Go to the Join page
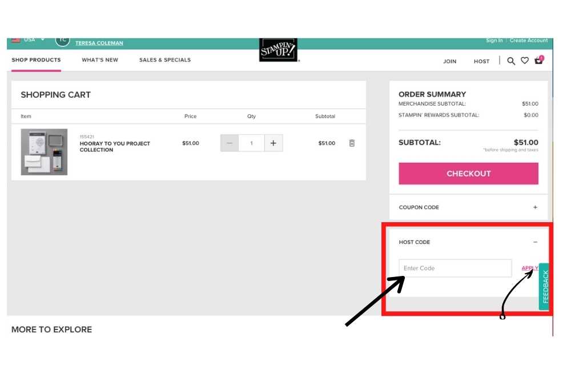571x381 pixels. [x=450, y=61]
